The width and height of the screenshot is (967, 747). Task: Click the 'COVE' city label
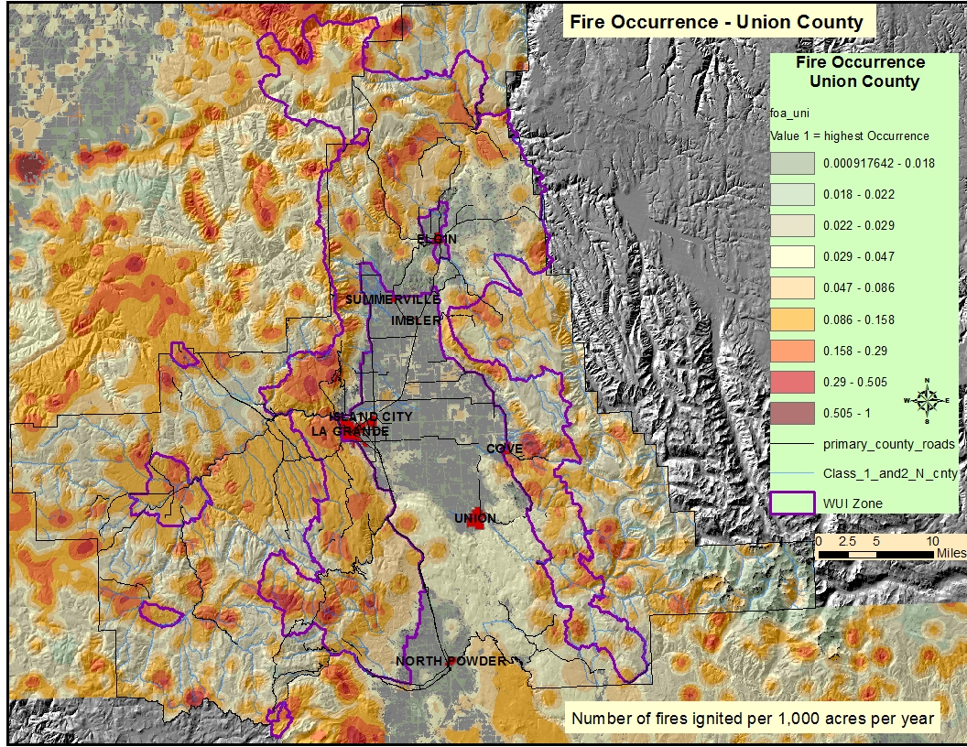pyautogui.click(x=505, y=449)
